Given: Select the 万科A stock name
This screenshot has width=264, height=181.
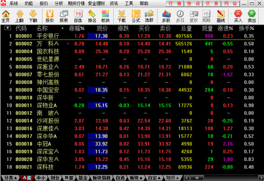Looking at the screenshot, I should (x=48, y=44).
